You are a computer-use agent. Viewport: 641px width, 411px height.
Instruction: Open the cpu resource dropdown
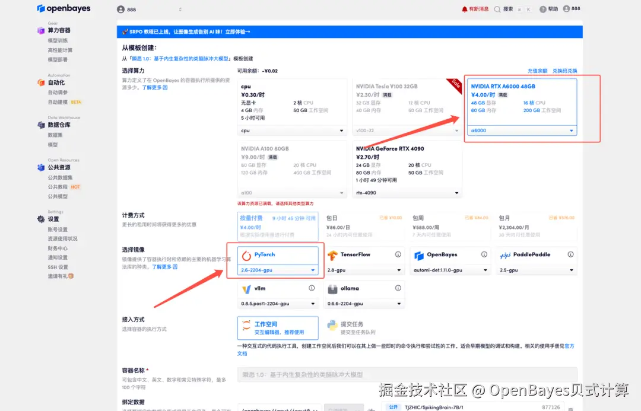pyautogui.click(x=292, y=130)
